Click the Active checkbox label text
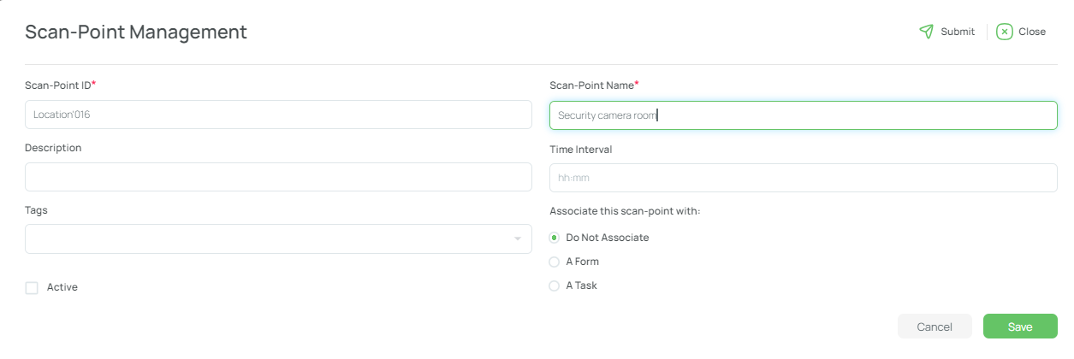 click(x=62, y=287)
